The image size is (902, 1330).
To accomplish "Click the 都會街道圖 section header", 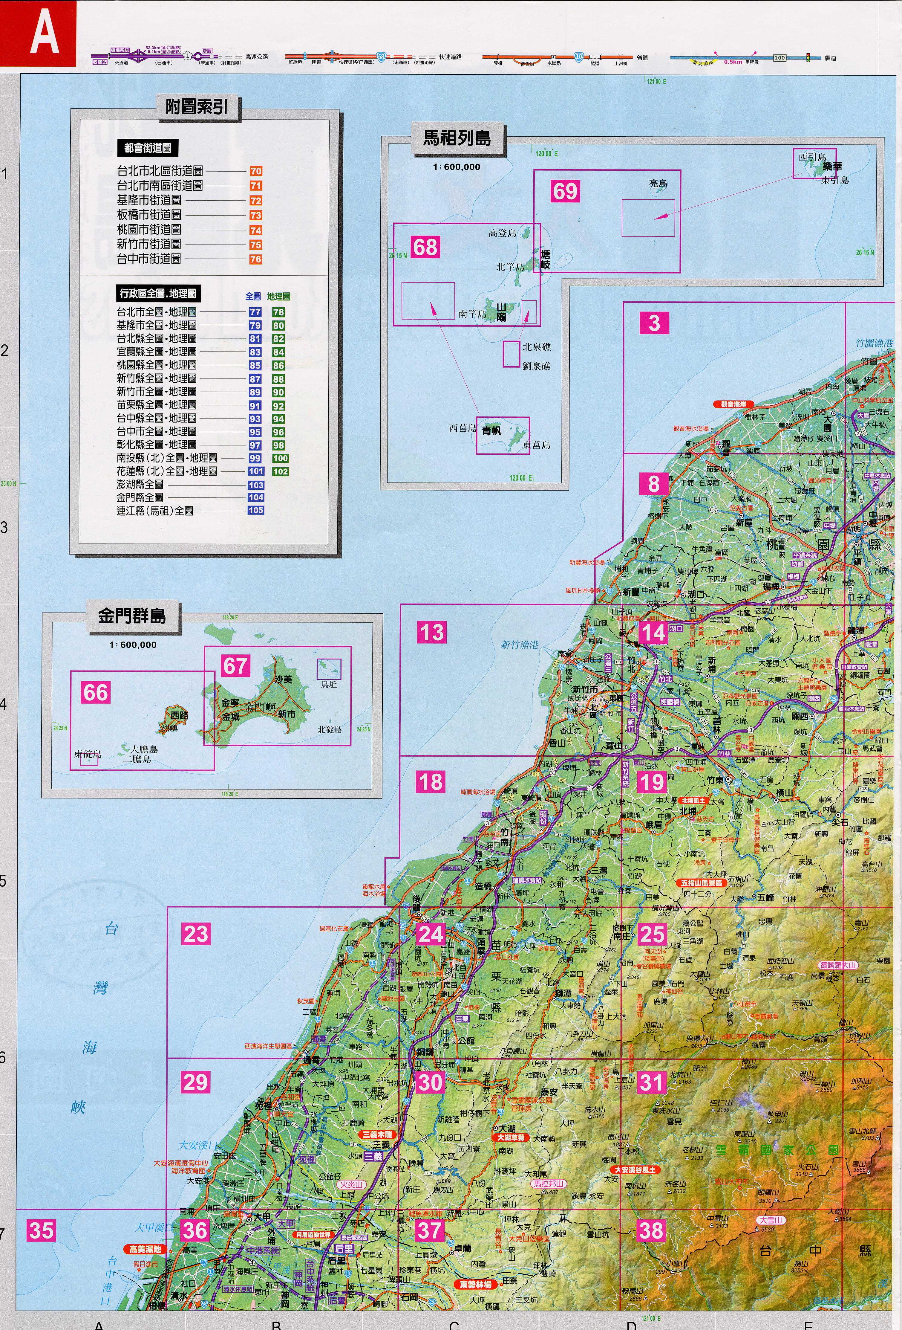I will click(x=148, y=148).
